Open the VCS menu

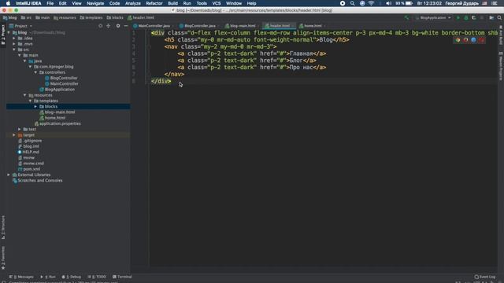coord(217,3)
